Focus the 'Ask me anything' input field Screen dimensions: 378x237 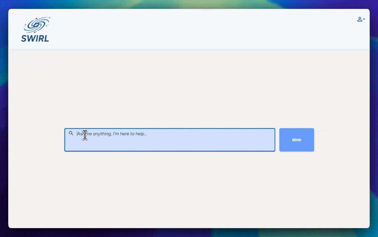(x=170, y=140)
